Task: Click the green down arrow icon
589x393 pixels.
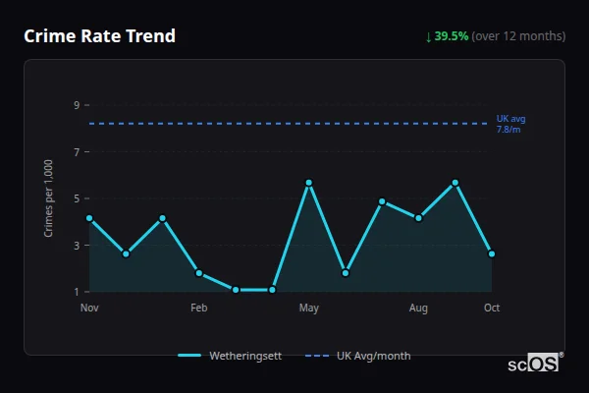Action: 428,37
